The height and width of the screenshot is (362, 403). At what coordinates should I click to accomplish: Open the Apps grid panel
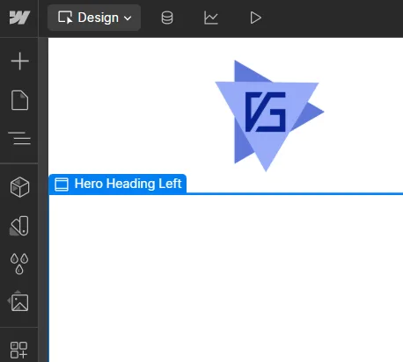click(x=18, y=350)
